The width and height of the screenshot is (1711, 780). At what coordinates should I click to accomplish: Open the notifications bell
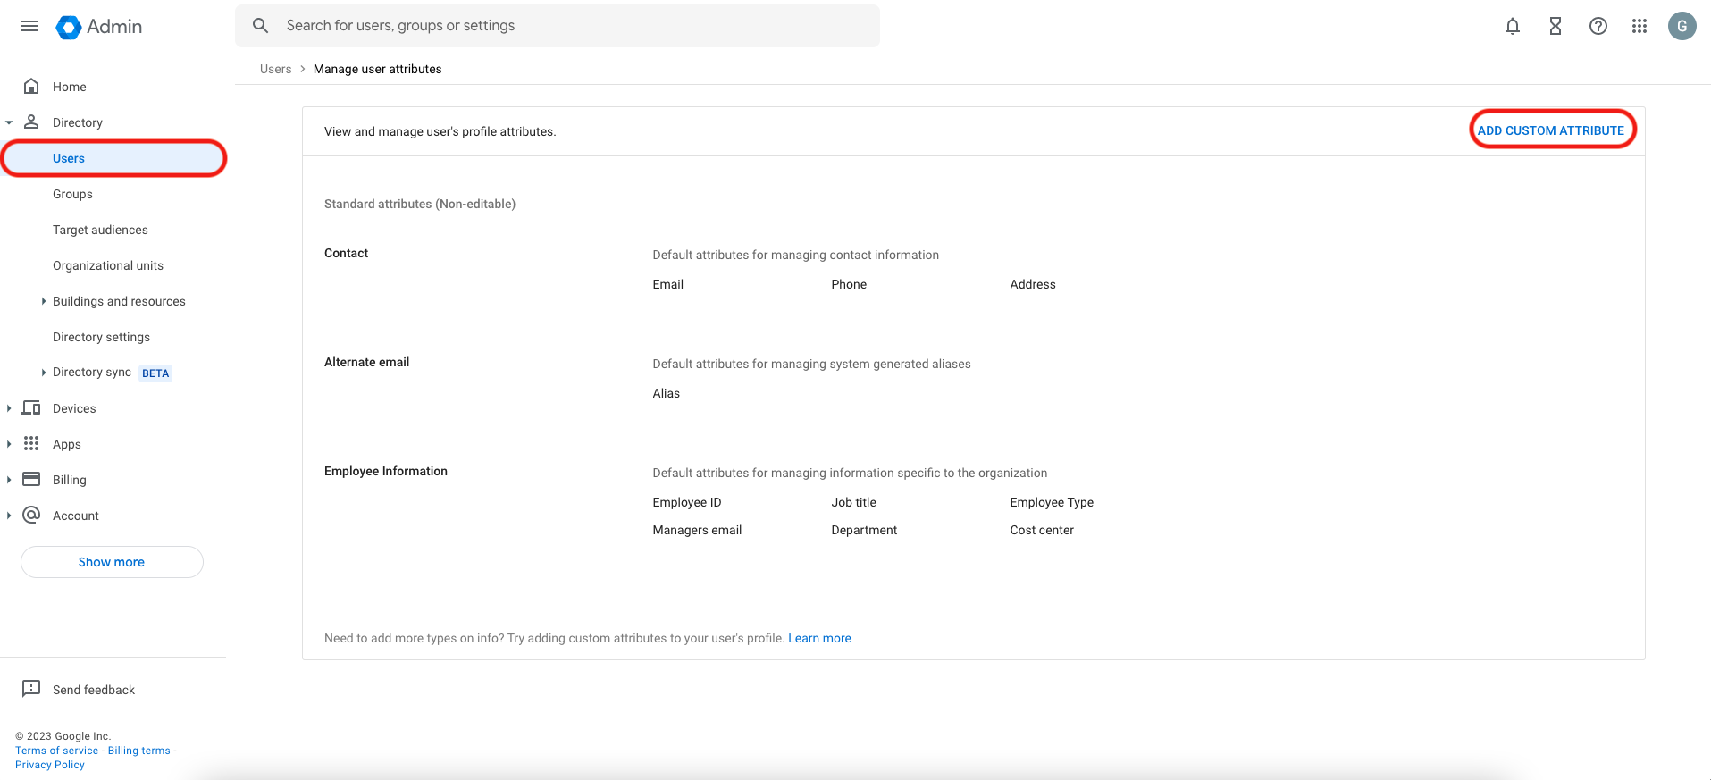(1512, 26)
